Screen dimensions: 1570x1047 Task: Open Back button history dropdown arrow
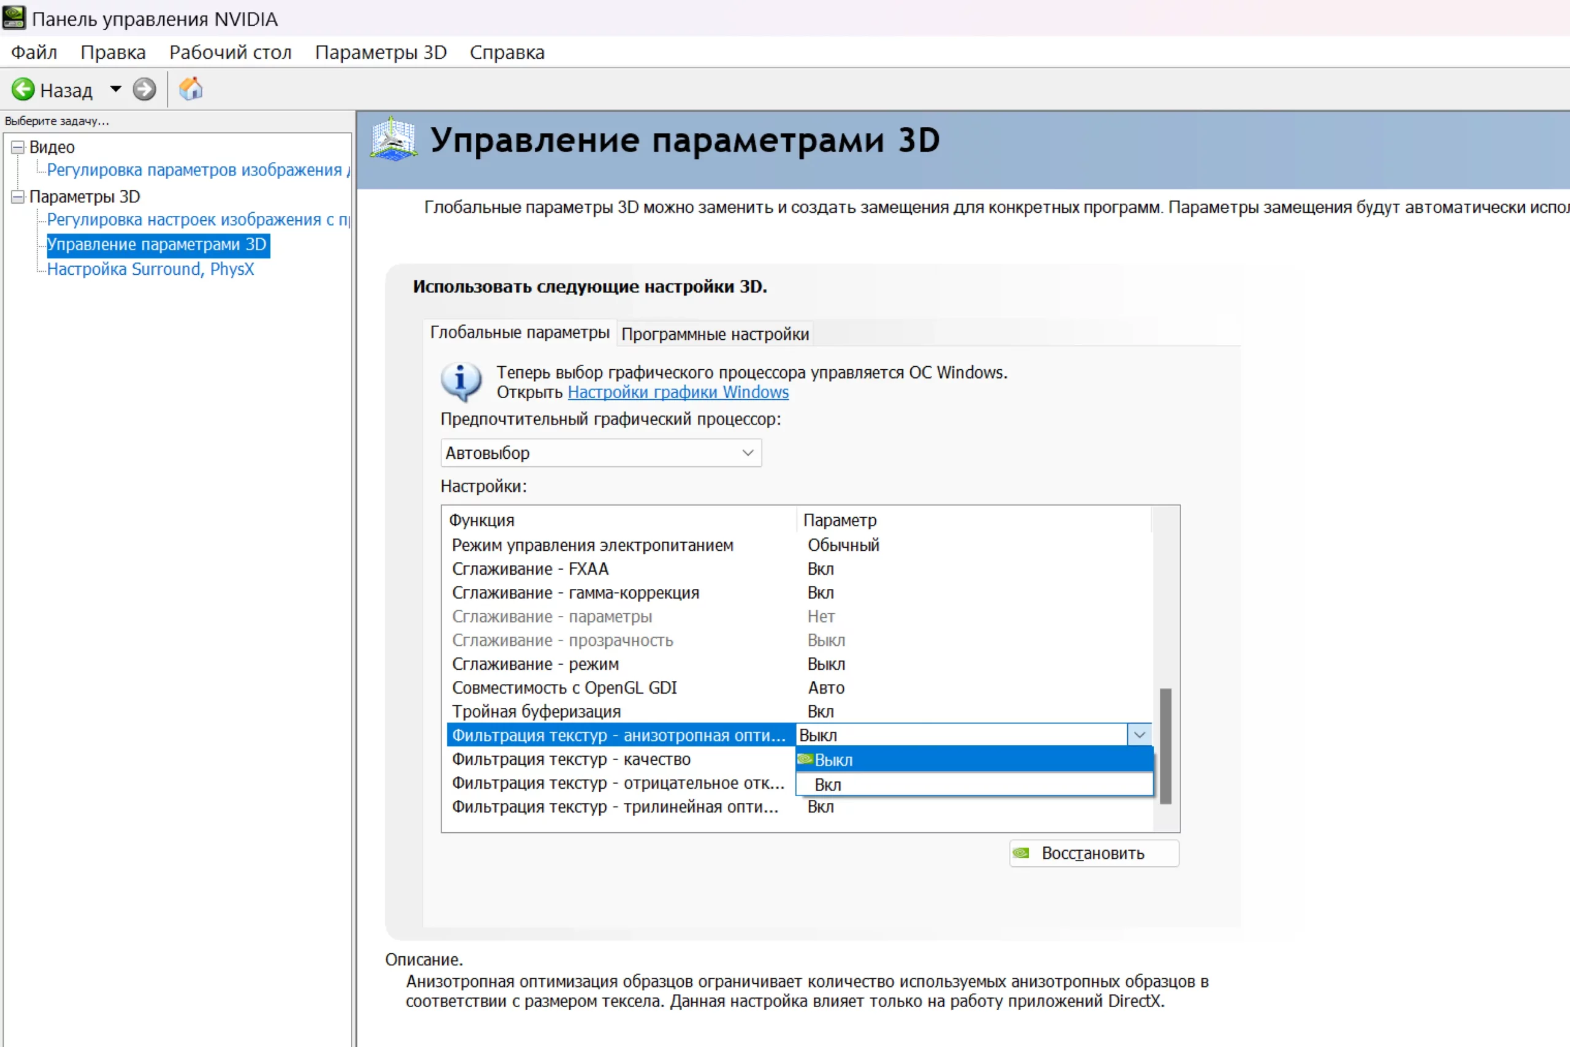[x=115, y=90]
